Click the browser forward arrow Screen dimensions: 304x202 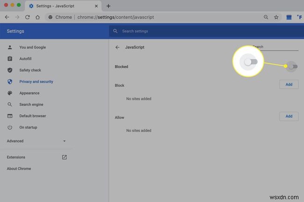click(x=17, y=17)
